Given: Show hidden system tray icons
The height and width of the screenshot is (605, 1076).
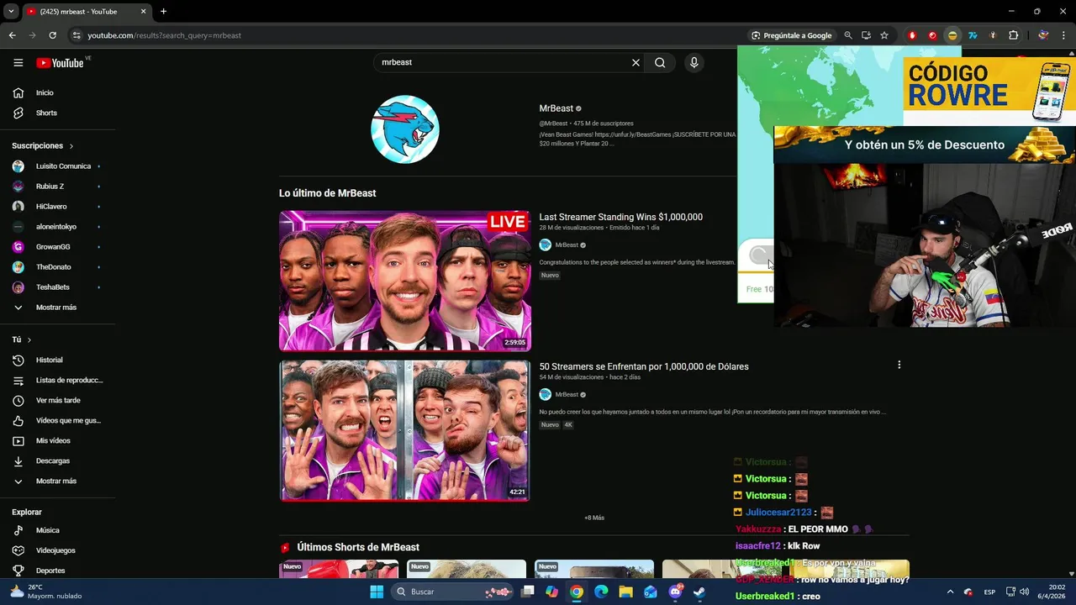Looking at the screenshot, I should (950, 592).
